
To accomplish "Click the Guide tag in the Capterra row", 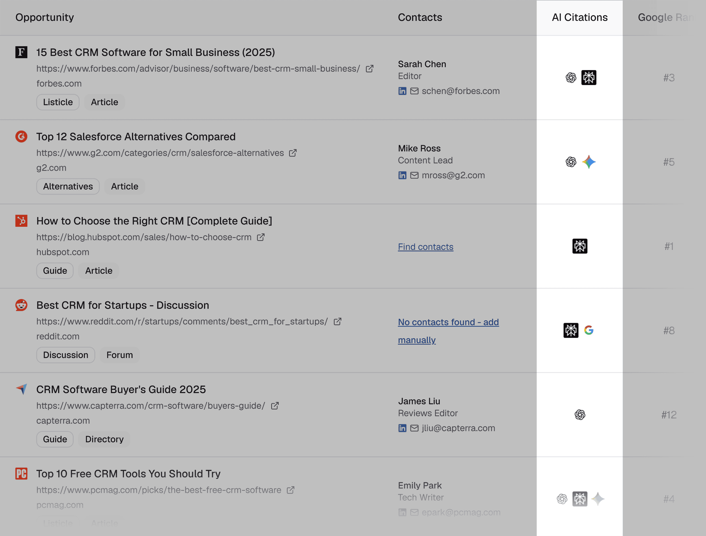I will tap(55, 439).
